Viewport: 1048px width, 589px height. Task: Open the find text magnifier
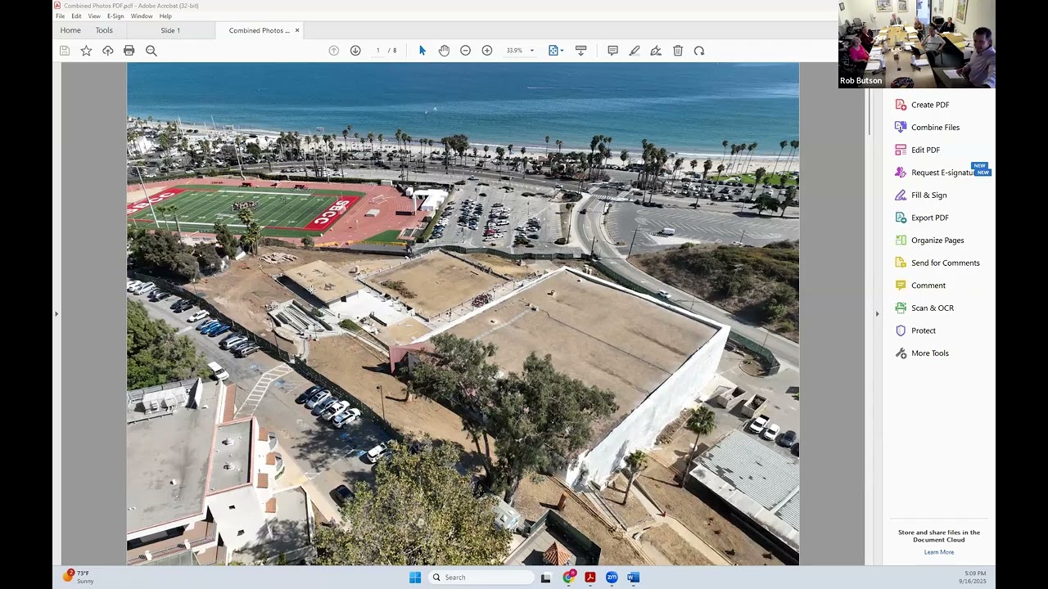(x=151, y=51)
